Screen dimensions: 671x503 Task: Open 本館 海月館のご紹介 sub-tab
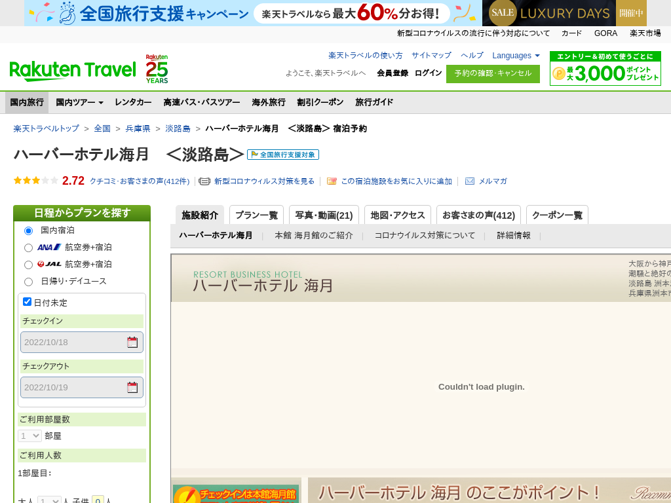(x=314, y=235)
